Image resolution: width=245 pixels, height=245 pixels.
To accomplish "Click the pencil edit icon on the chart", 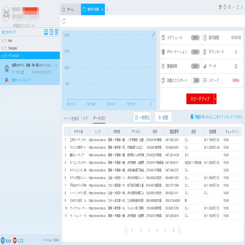I will (x=153, y=34).
